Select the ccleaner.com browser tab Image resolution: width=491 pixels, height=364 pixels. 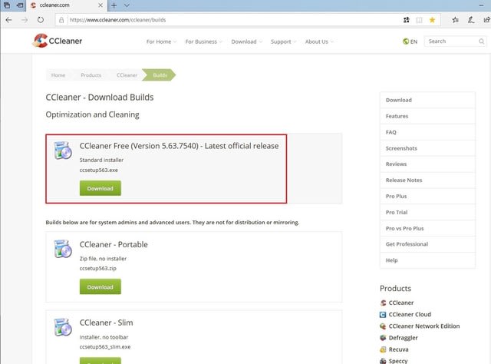[67, 5]
